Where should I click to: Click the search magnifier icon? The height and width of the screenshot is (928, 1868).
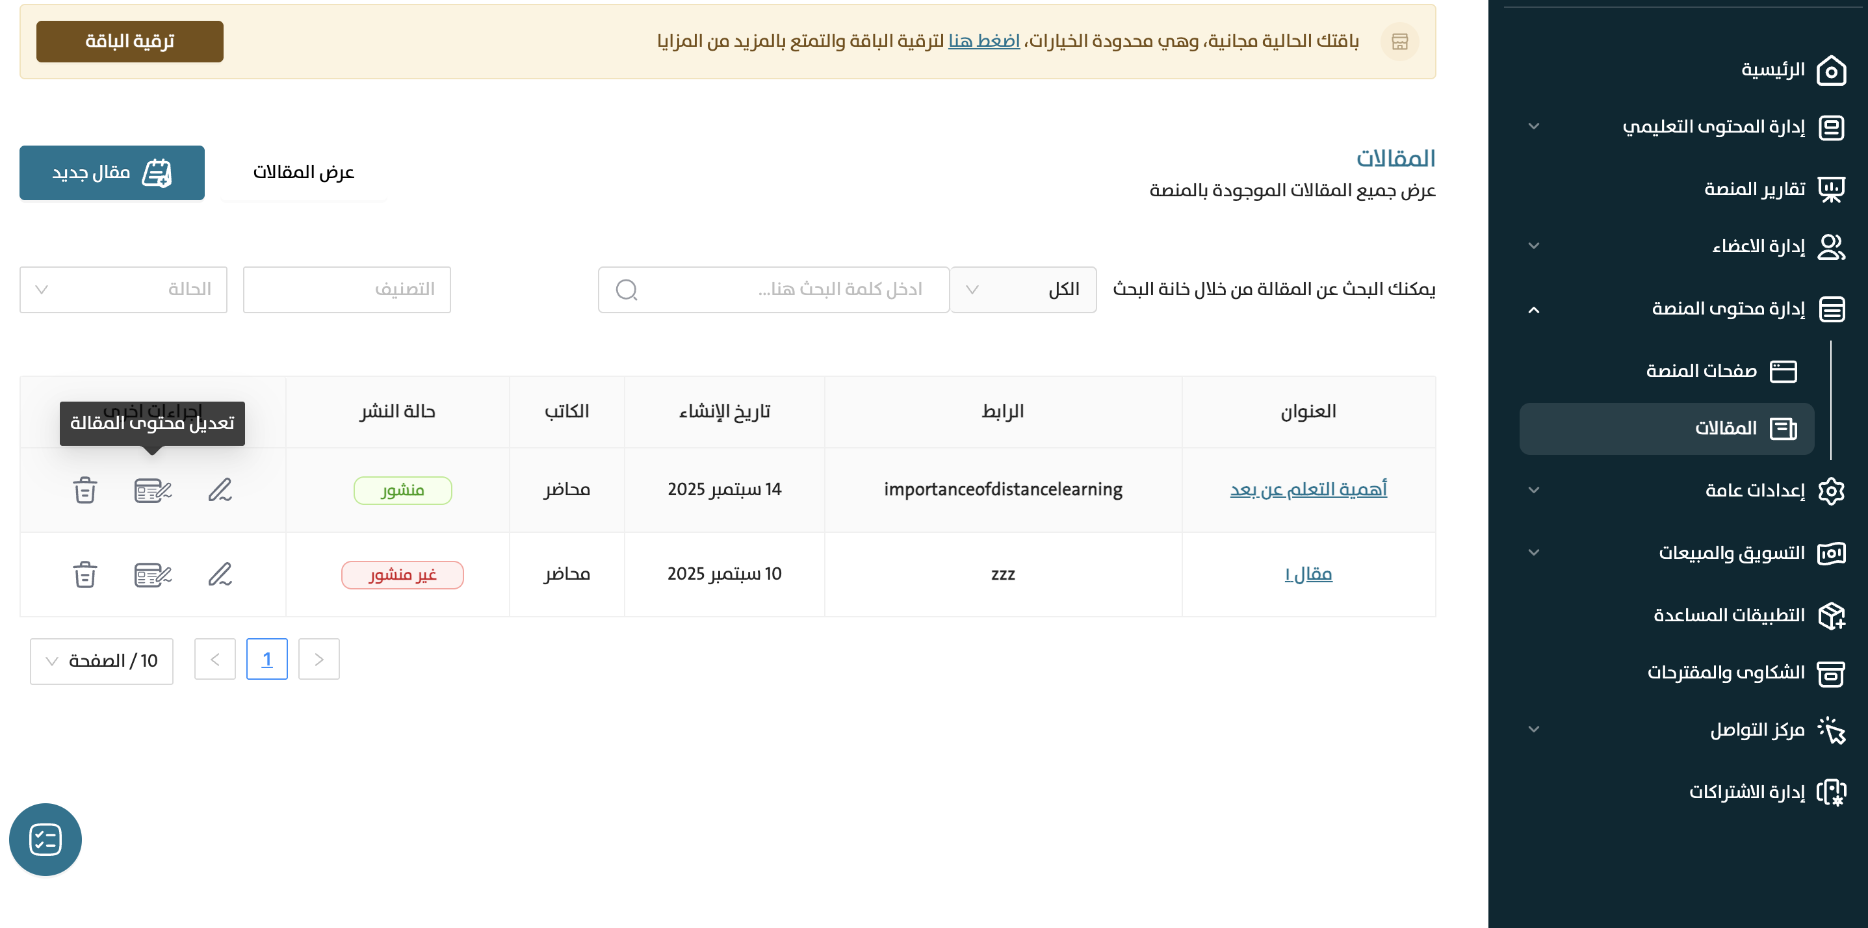(x=627, y=289)
